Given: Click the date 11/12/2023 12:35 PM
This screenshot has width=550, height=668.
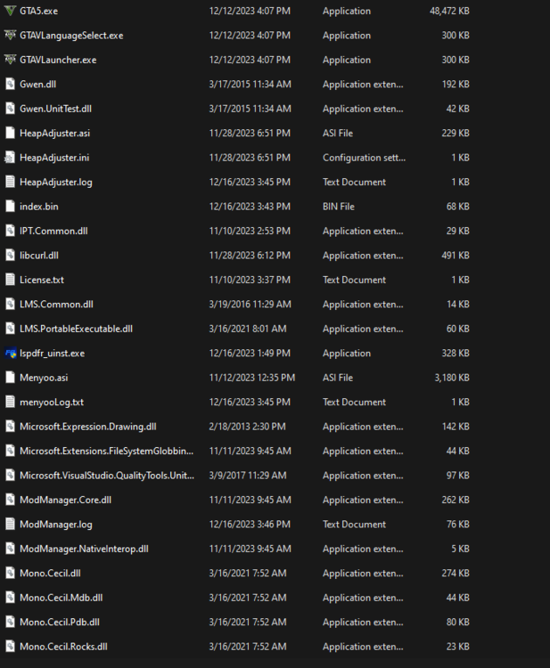Looking at the screenshot, I should point(252,378).
